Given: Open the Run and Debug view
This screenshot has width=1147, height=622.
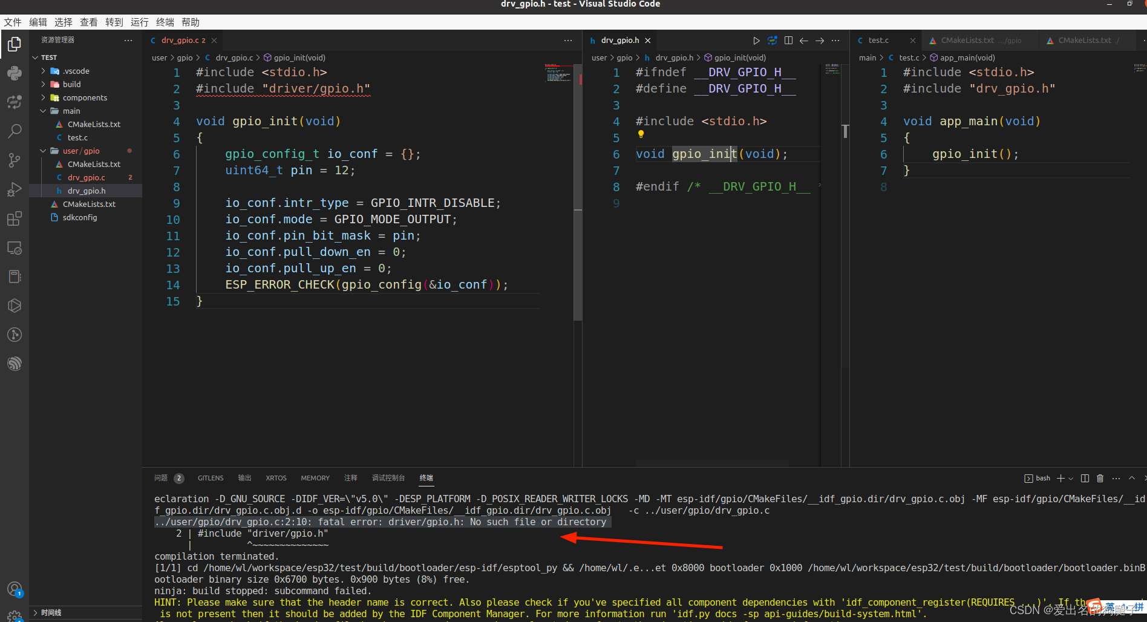Looking at the screenshot, I should pyautogui.click(x=15, y=189).
